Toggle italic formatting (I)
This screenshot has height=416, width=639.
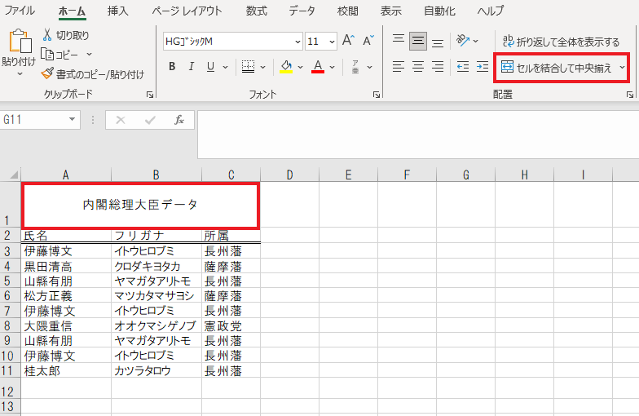click(x=192, y=67)
